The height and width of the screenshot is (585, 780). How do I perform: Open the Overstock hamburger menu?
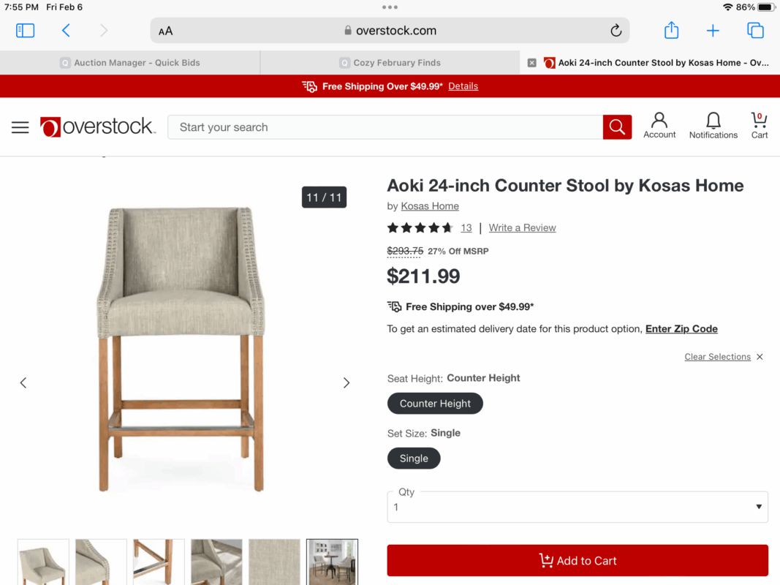[x=20, y=127]
